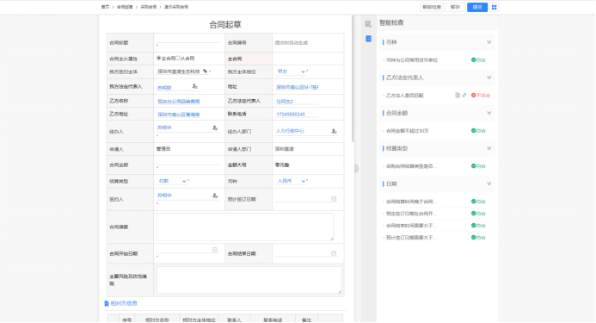This screenshot has width=596, height=323.
Task: Click 首页 in the breadcrumb
Action: tap(105, 7)
